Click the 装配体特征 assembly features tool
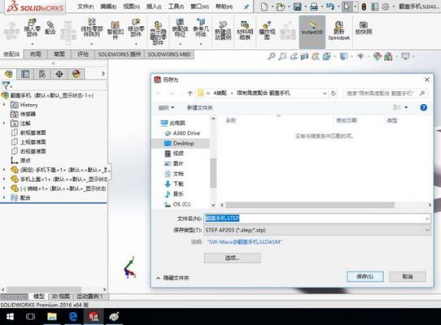 pos(180,28)
